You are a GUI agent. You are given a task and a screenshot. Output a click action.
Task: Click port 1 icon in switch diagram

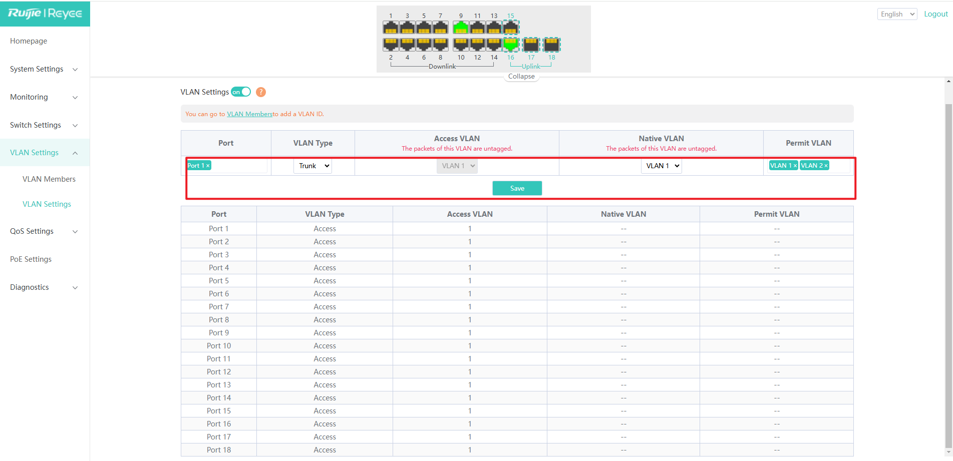tap(391, 28)
